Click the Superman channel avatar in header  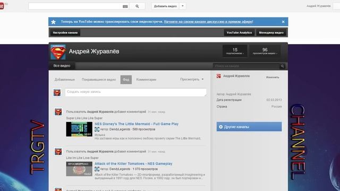(x=58, y=52)
